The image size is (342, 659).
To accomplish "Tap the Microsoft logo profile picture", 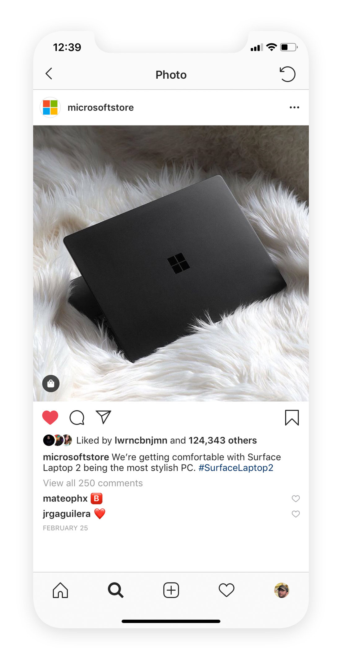I will pos(50,107).
